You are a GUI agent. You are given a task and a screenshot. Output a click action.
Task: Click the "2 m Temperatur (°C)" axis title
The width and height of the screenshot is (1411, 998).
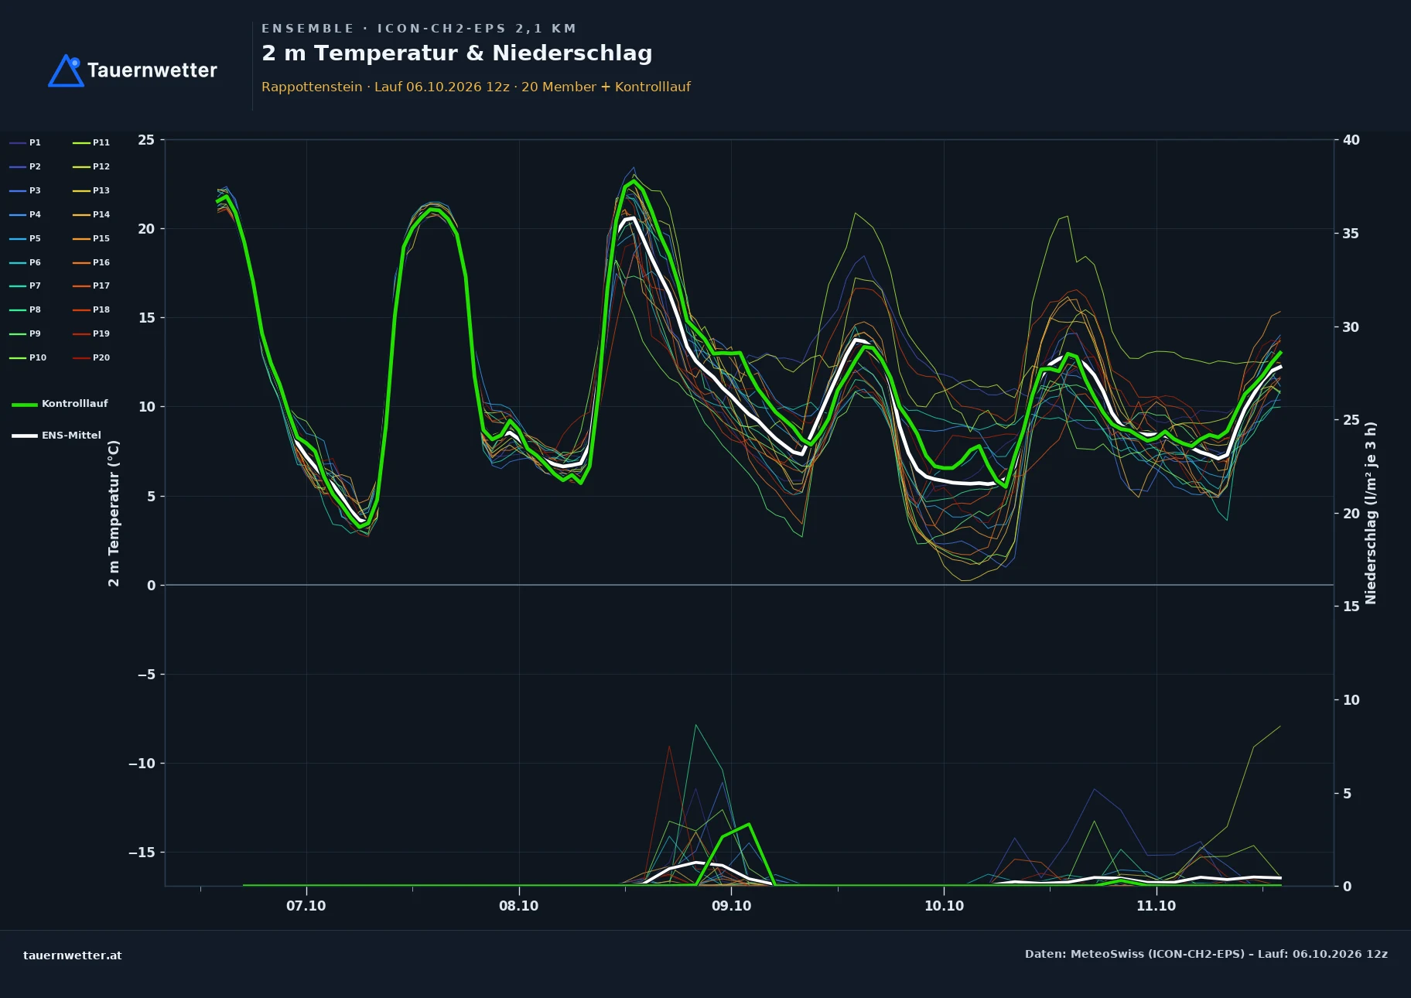pos(114,514)
